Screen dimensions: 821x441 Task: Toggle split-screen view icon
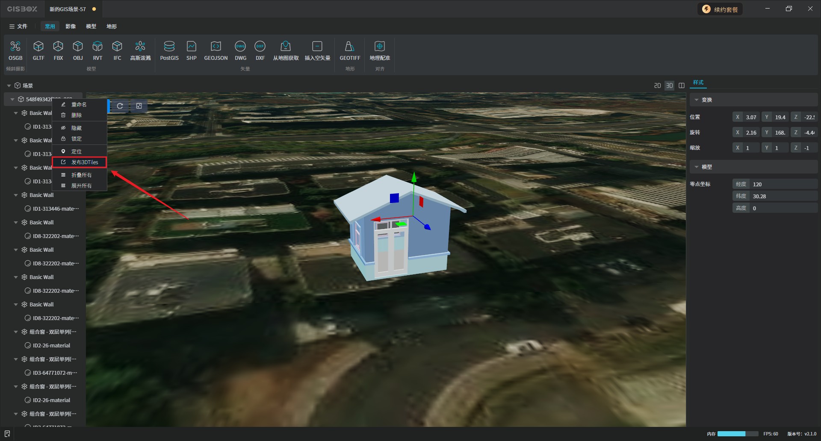[682, 85]
